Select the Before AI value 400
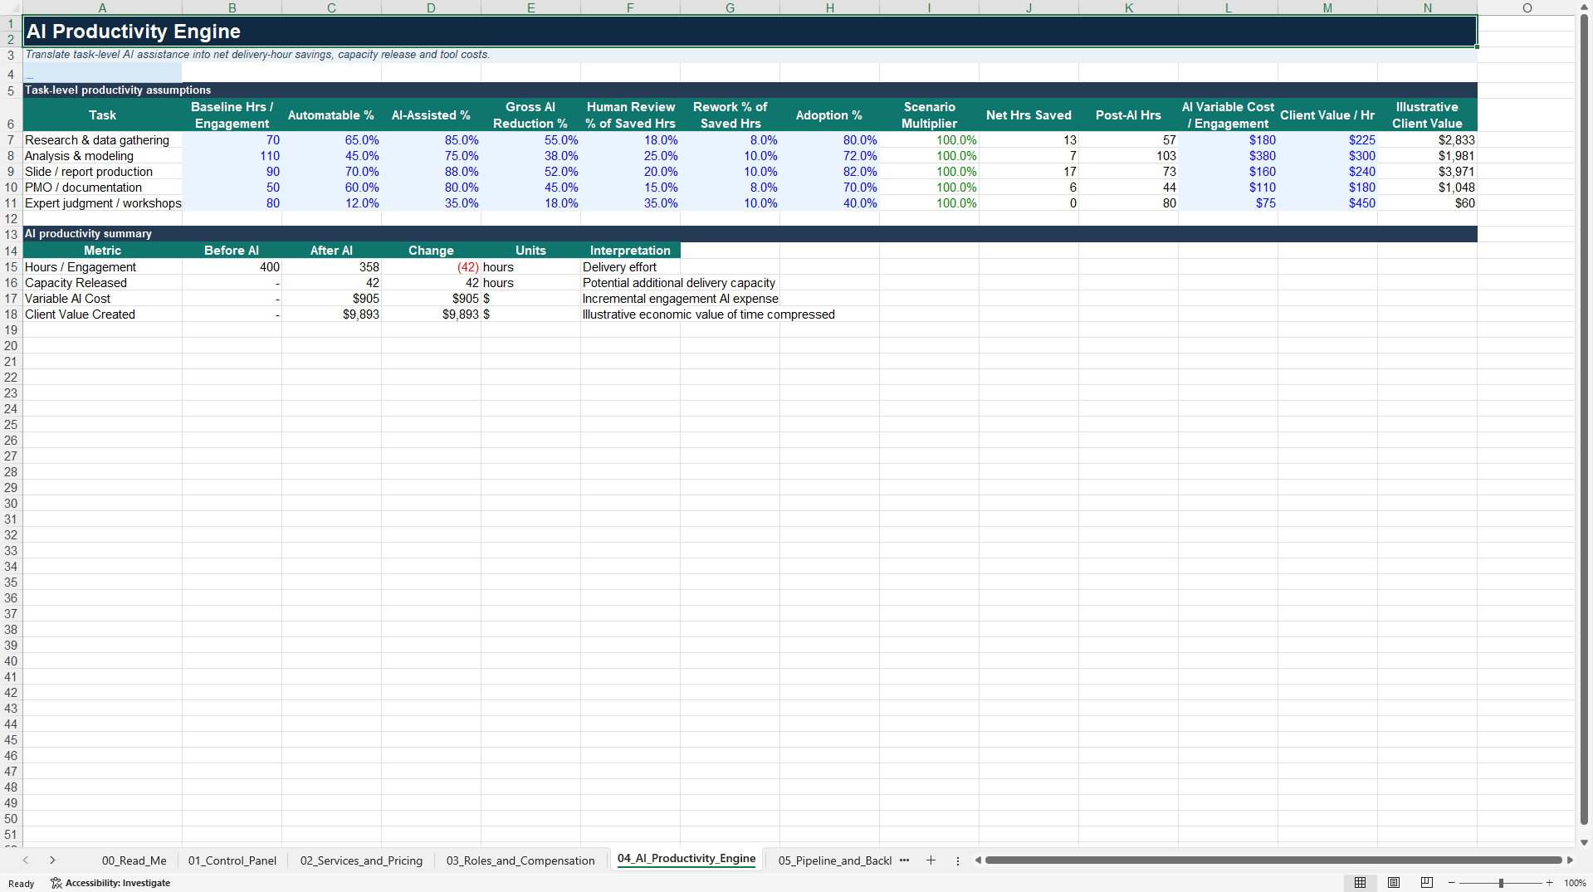Image resolution: width=1593 pixels, height=892 pixels. (232, 267)
